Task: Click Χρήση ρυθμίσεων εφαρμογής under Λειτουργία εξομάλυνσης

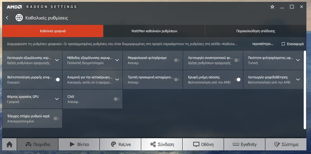Action: pyautogui.click(x=28, y=63)
